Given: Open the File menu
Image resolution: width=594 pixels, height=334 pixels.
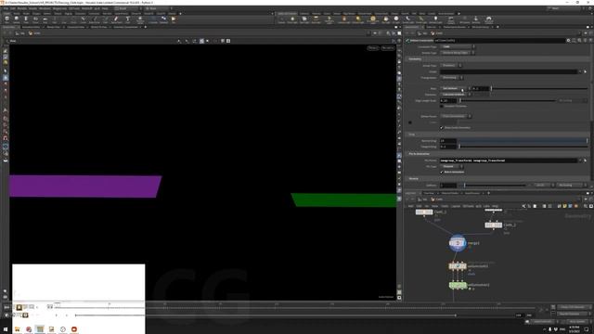Looking at the screenshot, I should [x=6, y=8].
